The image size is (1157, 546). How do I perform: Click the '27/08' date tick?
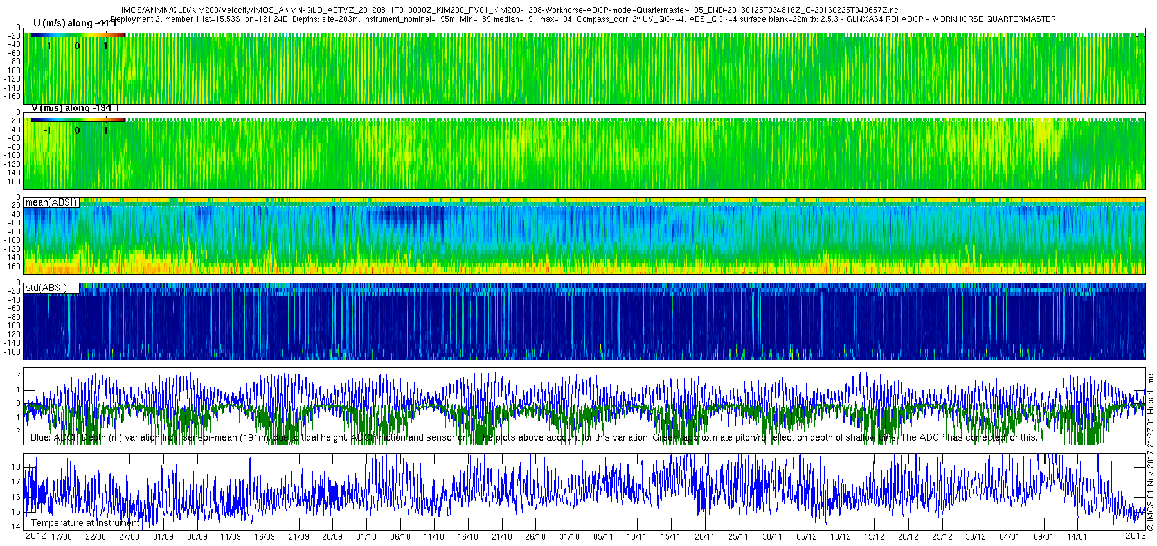[x=129, y=537]
